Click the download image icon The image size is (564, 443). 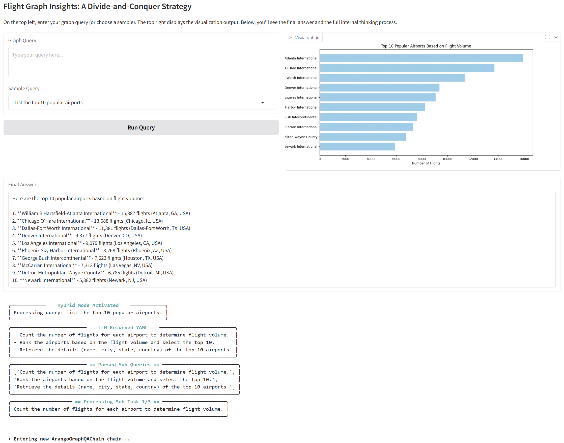coord(556,37)
